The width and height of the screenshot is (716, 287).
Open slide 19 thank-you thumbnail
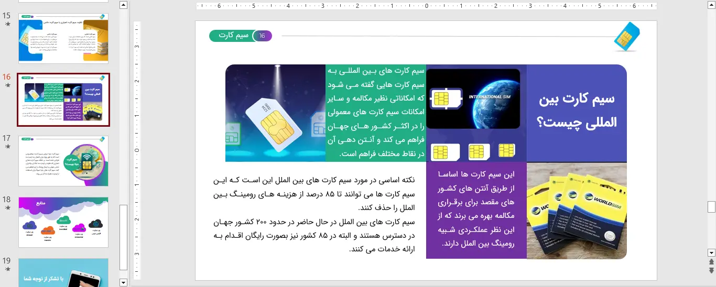tap(63, 272)
